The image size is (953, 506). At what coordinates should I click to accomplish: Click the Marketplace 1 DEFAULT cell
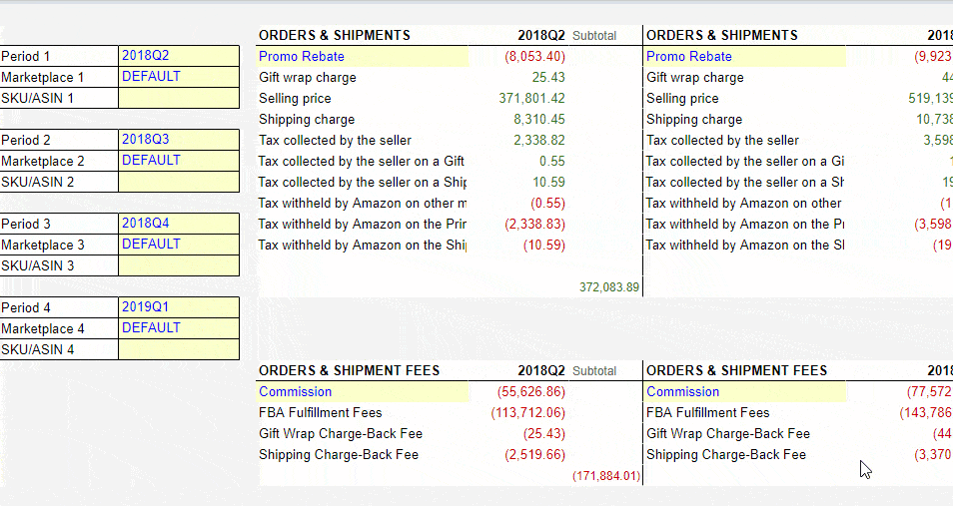point(178,77)
